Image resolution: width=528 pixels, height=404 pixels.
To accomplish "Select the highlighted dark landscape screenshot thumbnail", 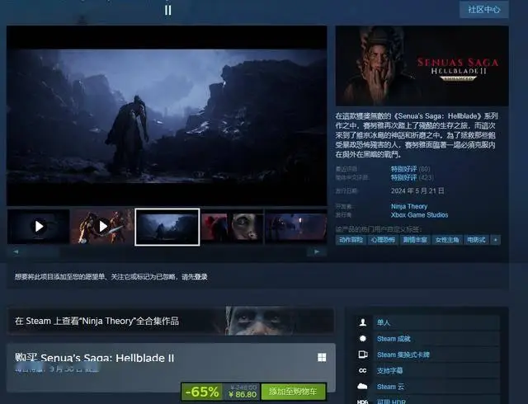I will 167,227.
